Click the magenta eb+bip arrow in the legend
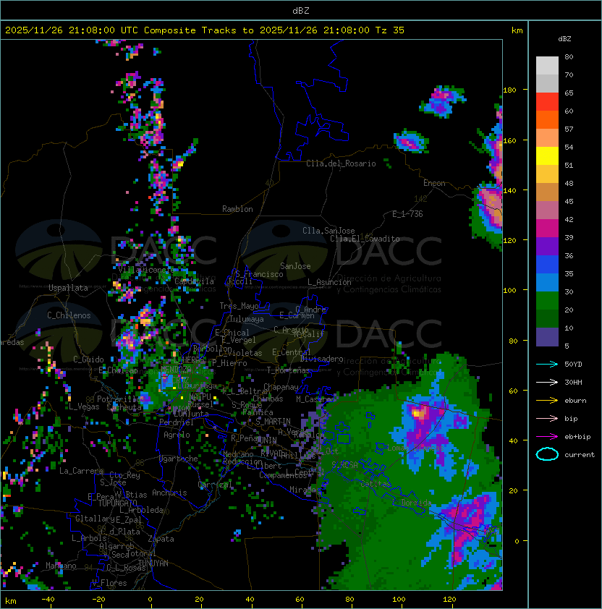The image size is (602, 609). point(547,437)
